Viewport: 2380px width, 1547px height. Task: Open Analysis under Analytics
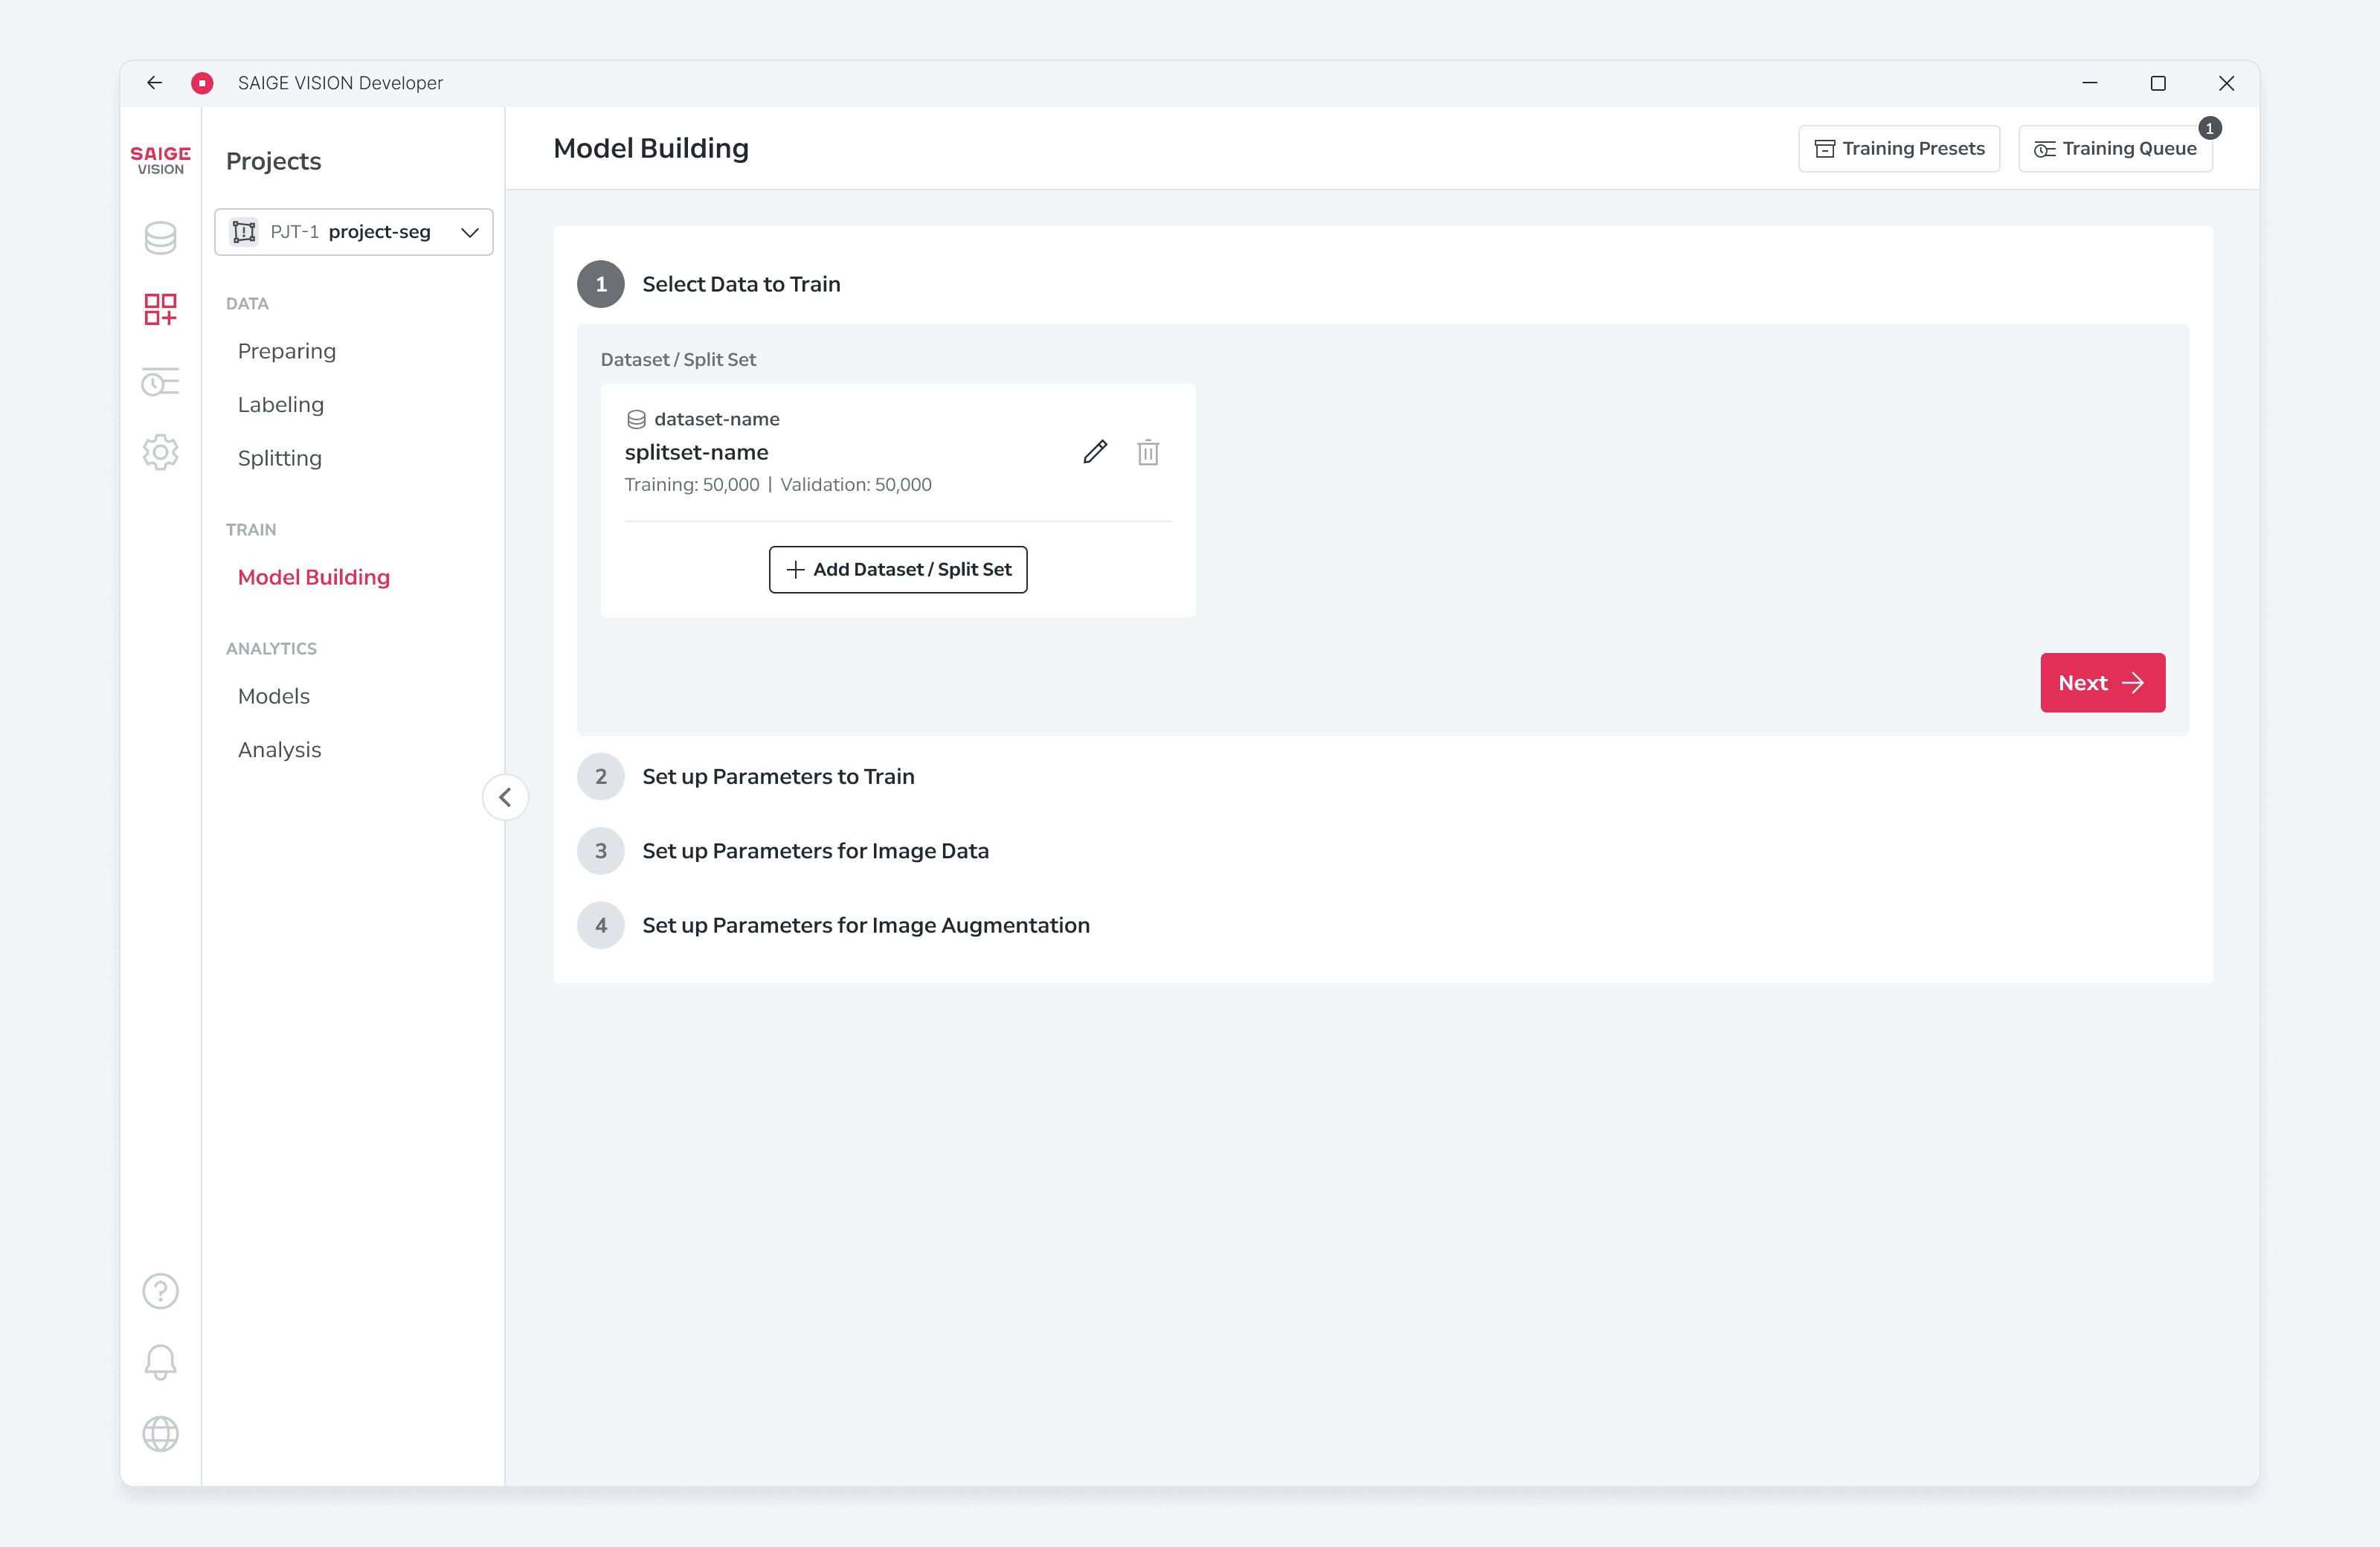[279, 750]
